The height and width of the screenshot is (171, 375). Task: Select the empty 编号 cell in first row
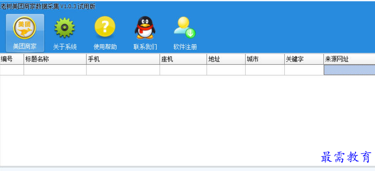click(x=12, y=70)
